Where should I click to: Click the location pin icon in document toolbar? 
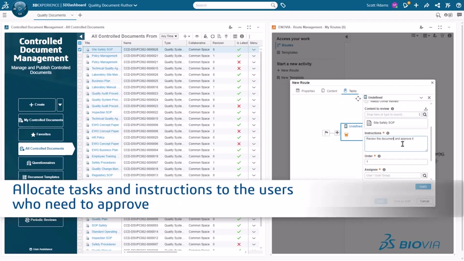point(226,36)
